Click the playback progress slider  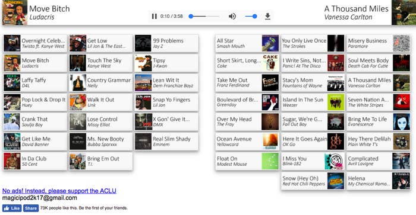tap(204, 17)
